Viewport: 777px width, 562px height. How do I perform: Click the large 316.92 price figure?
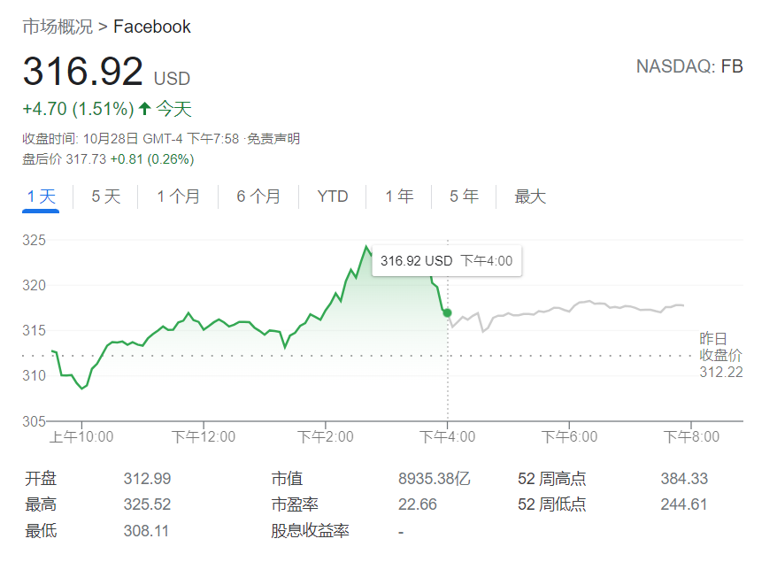point(82,72)
